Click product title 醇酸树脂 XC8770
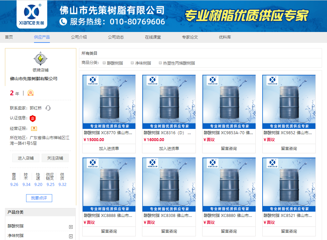 (108, 133)
